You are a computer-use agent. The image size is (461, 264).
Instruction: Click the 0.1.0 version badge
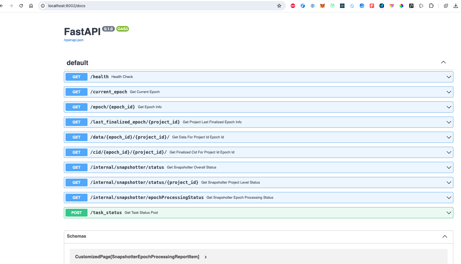pyautogui.click(x=108, y=29)
